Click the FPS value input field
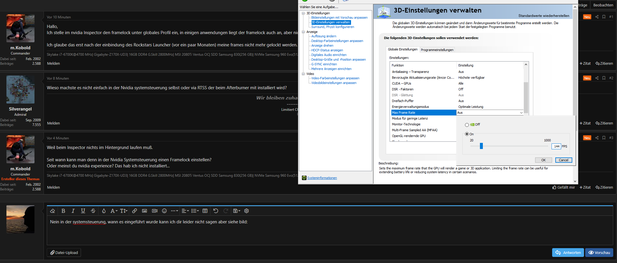The height and width of the screenshot is (263, 617). 556,146
